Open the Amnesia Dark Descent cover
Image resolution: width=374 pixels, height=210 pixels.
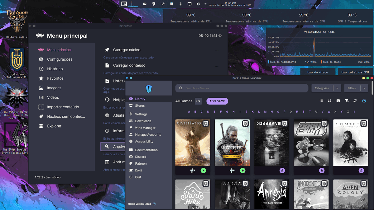tap(271, 194)
